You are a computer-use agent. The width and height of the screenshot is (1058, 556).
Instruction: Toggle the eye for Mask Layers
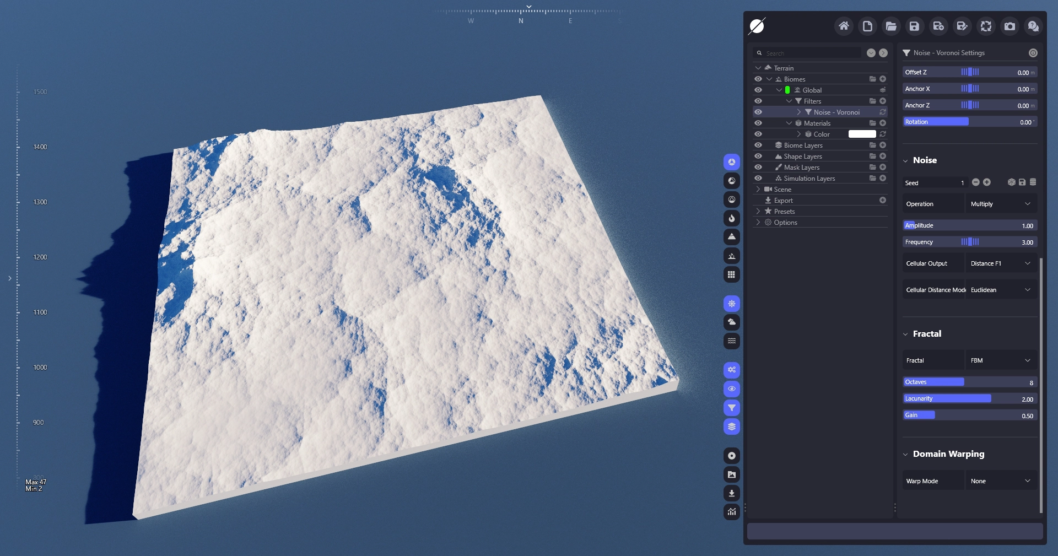coord(758,168)
